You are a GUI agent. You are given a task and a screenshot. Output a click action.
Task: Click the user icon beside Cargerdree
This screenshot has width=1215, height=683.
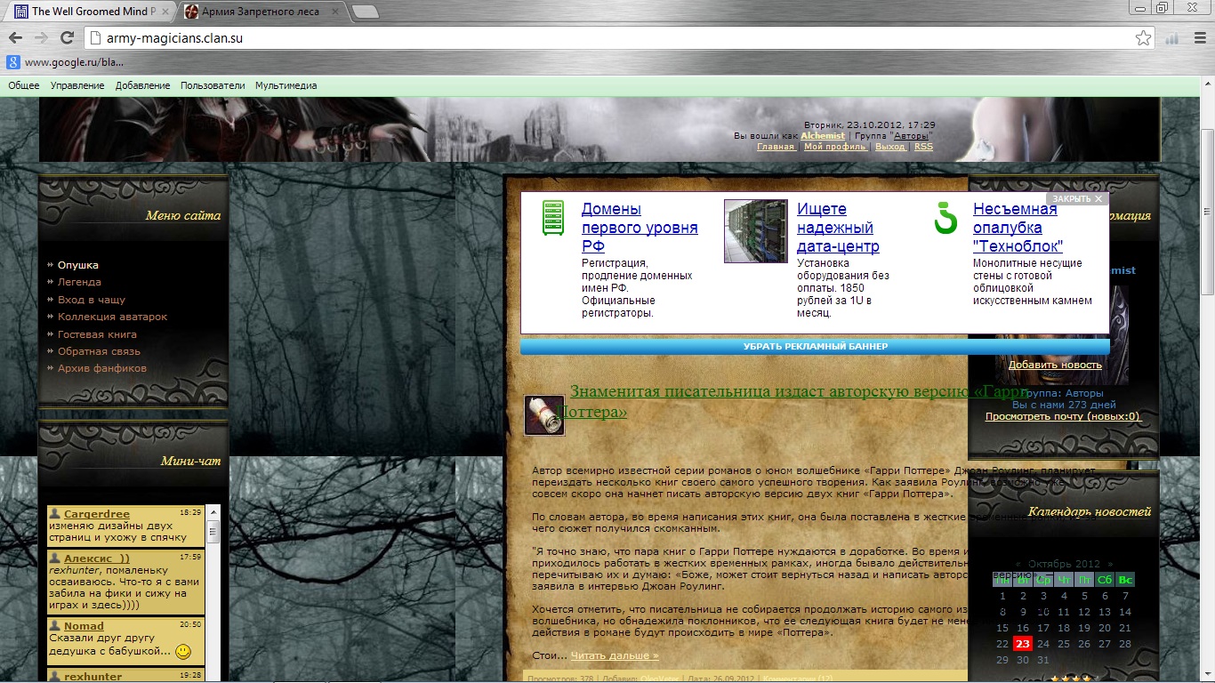[56, 513]
